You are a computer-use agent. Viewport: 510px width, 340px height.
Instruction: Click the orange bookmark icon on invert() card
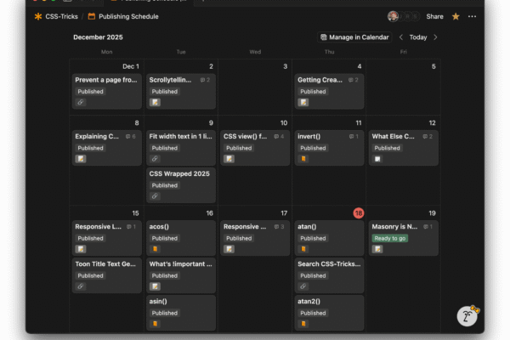[303, 159]
